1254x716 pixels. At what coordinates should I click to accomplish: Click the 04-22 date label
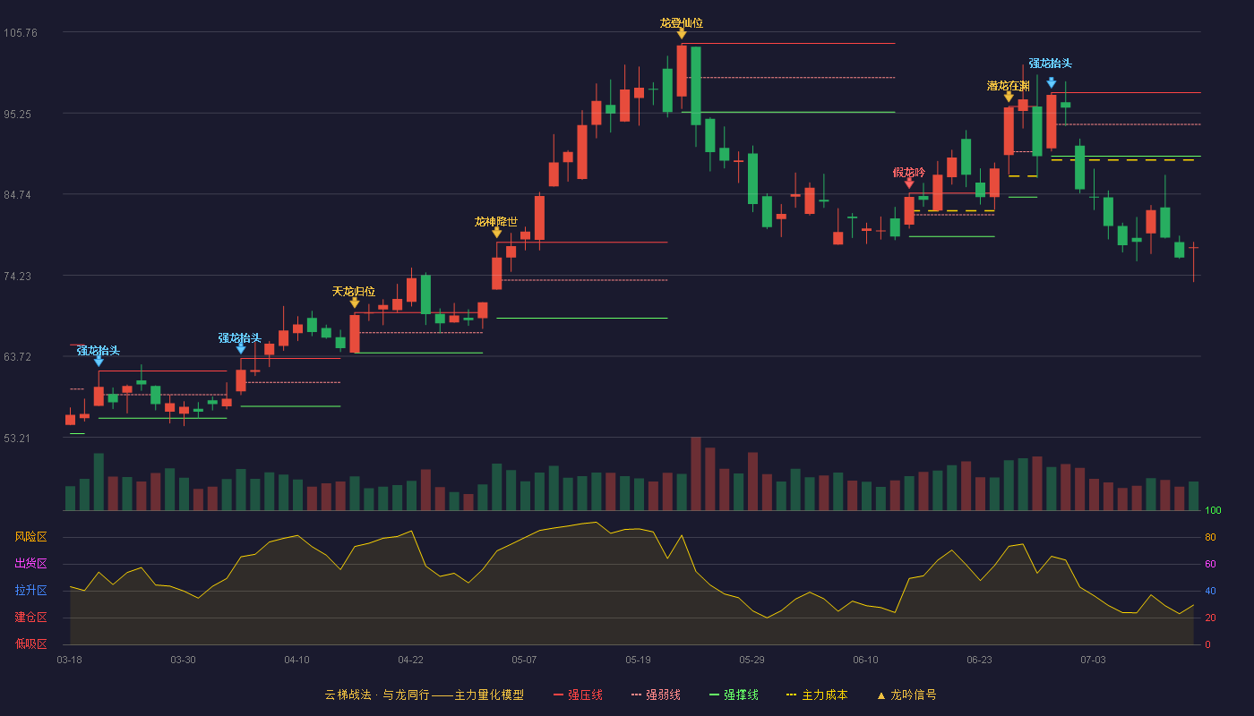point(410,660)
